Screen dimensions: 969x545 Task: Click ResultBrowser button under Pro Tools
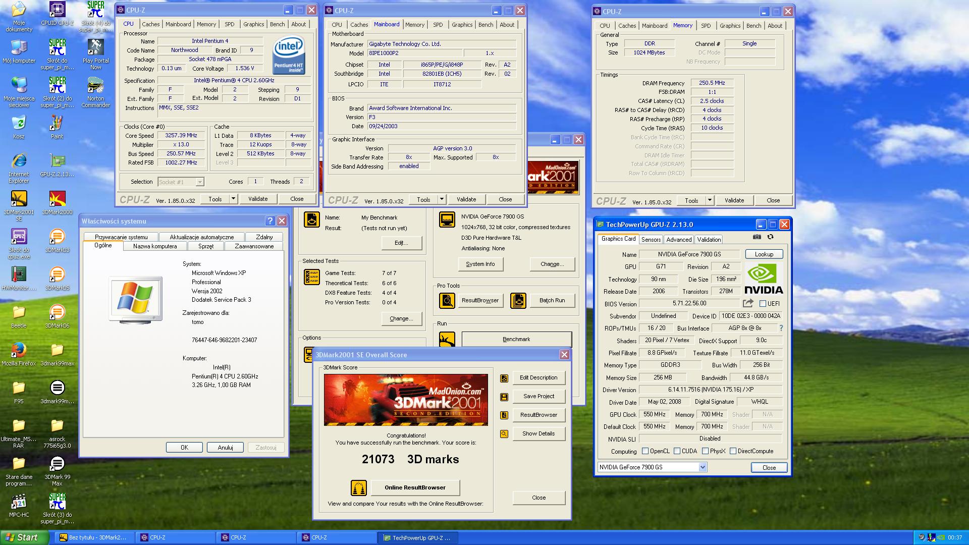click(480, 300)
